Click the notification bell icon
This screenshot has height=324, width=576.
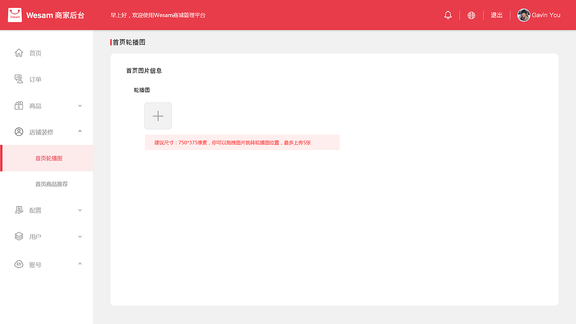pyautogui.click(x=448, y=15)
